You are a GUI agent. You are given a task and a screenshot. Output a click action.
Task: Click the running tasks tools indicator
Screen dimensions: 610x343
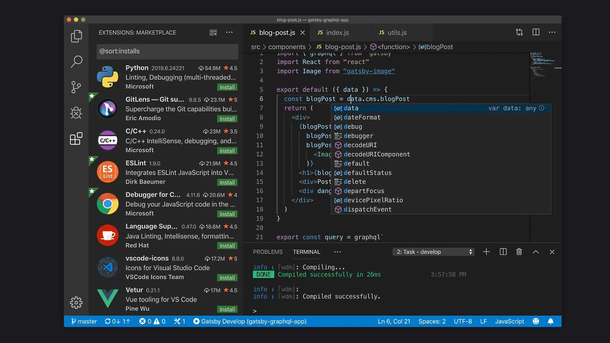point(179,321)
